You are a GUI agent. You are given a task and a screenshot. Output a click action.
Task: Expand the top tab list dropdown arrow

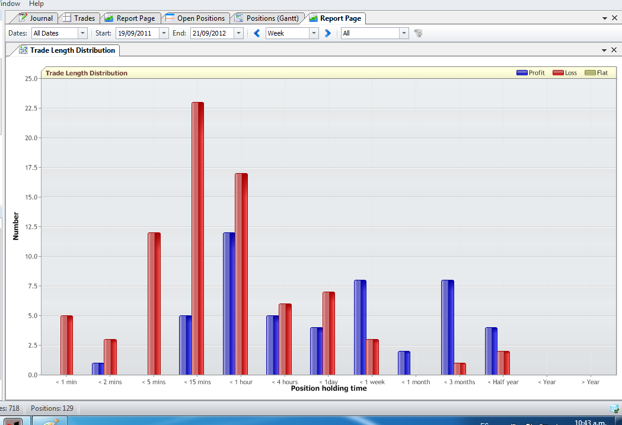[x=605, y=18]
